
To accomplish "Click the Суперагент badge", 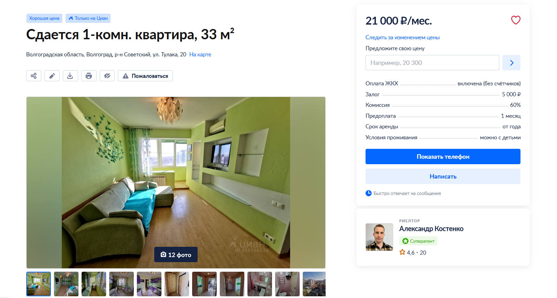I will point(418,241).
